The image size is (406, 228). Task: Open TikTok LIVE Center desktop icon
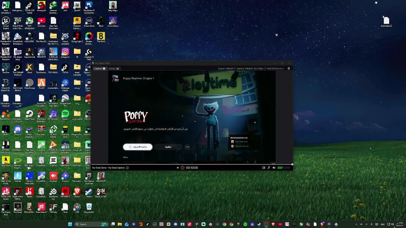29,8
